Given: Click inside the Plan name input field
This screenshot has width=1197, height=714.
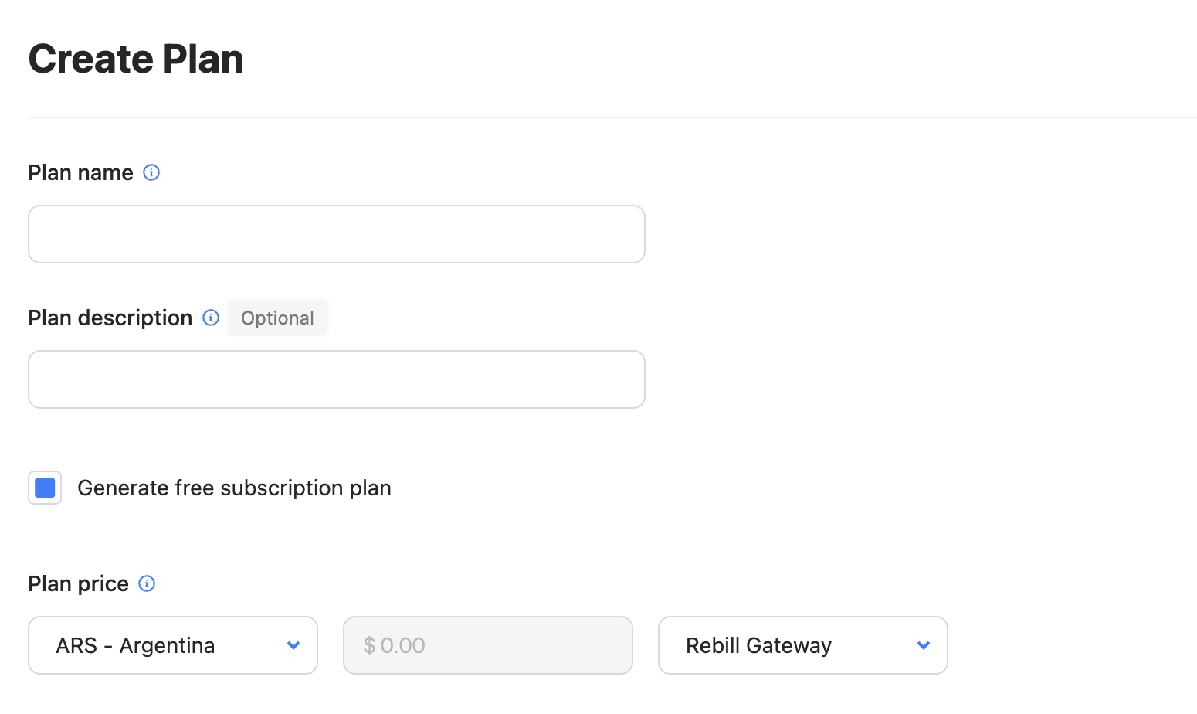Looking at the screenshot, I should pos(336,234).
